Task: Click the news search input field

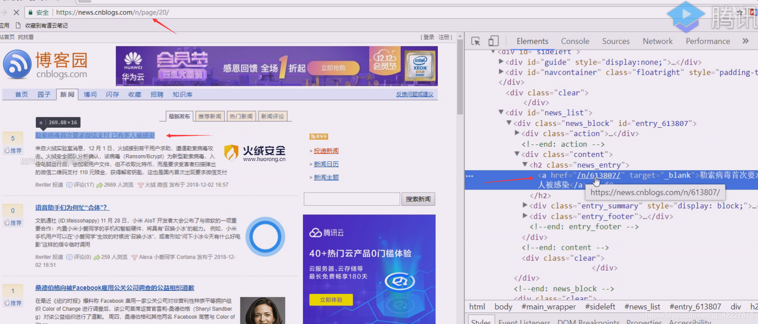Action: point(352,199)
